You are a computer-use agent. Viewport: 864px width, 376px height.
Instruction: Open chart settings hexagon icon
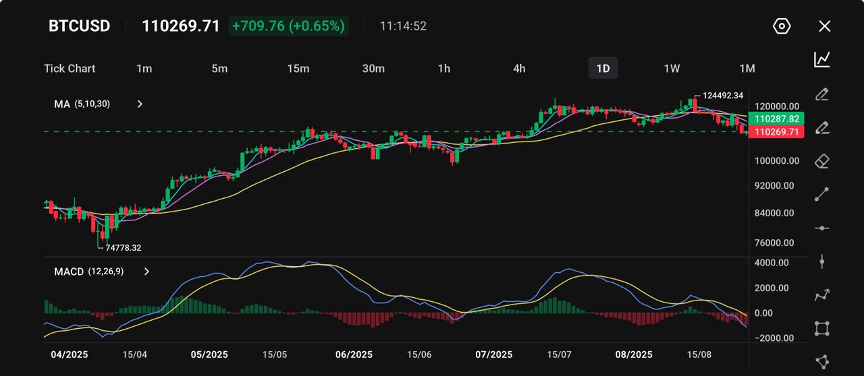click(x=781, y=26)
